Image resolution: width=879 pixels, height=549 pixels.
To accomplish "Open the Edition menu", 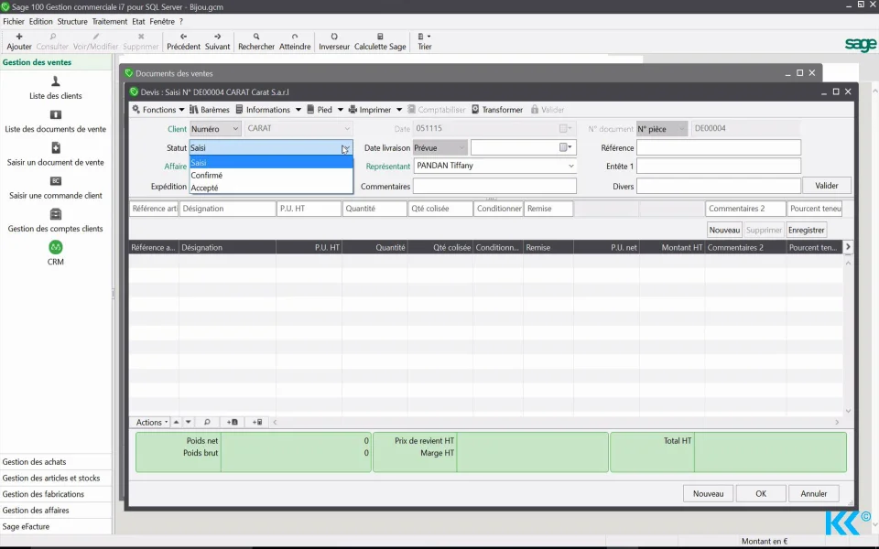I will (x=40, y=21).
